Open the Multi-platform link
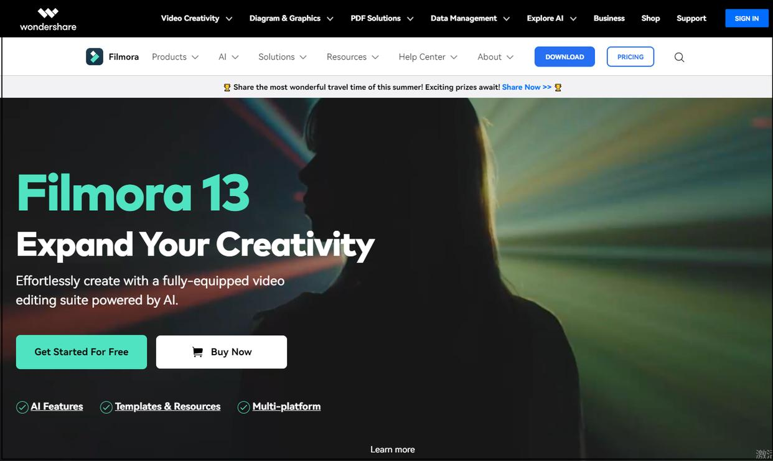The image size is (773, 461). [x=287, y=406]
